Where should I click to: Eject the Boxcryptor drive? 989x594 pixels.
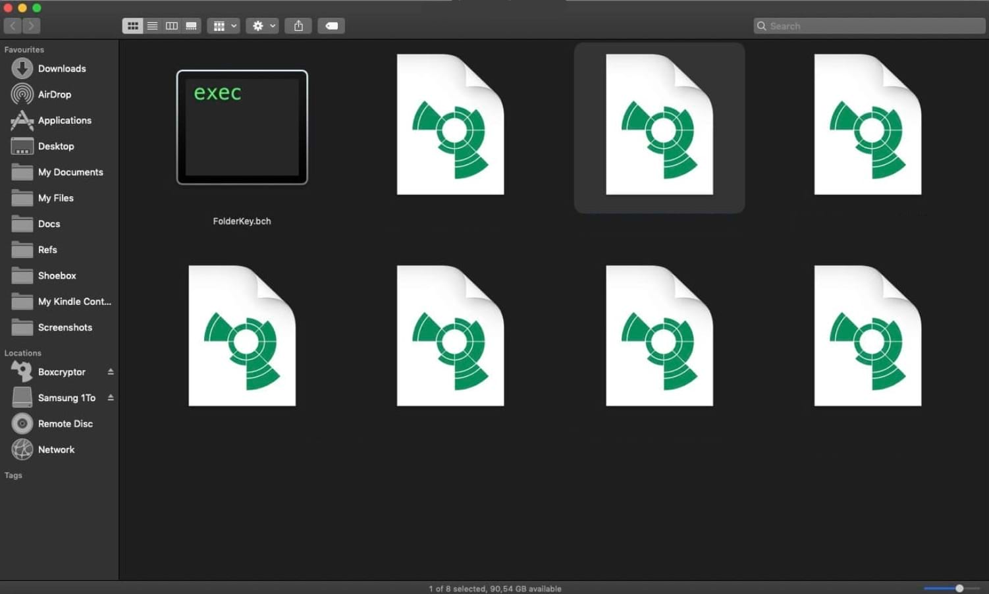coord(111,372)
